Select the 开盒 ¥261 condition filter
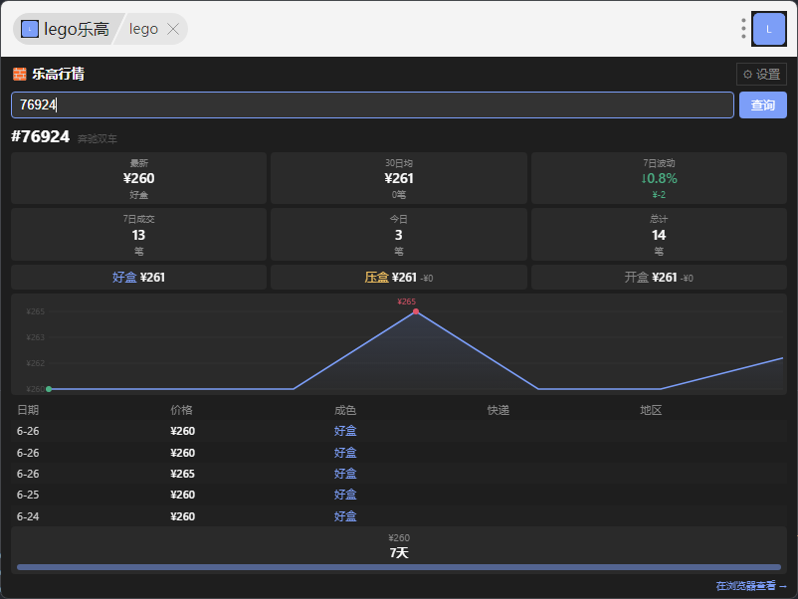 pos(659,278)
